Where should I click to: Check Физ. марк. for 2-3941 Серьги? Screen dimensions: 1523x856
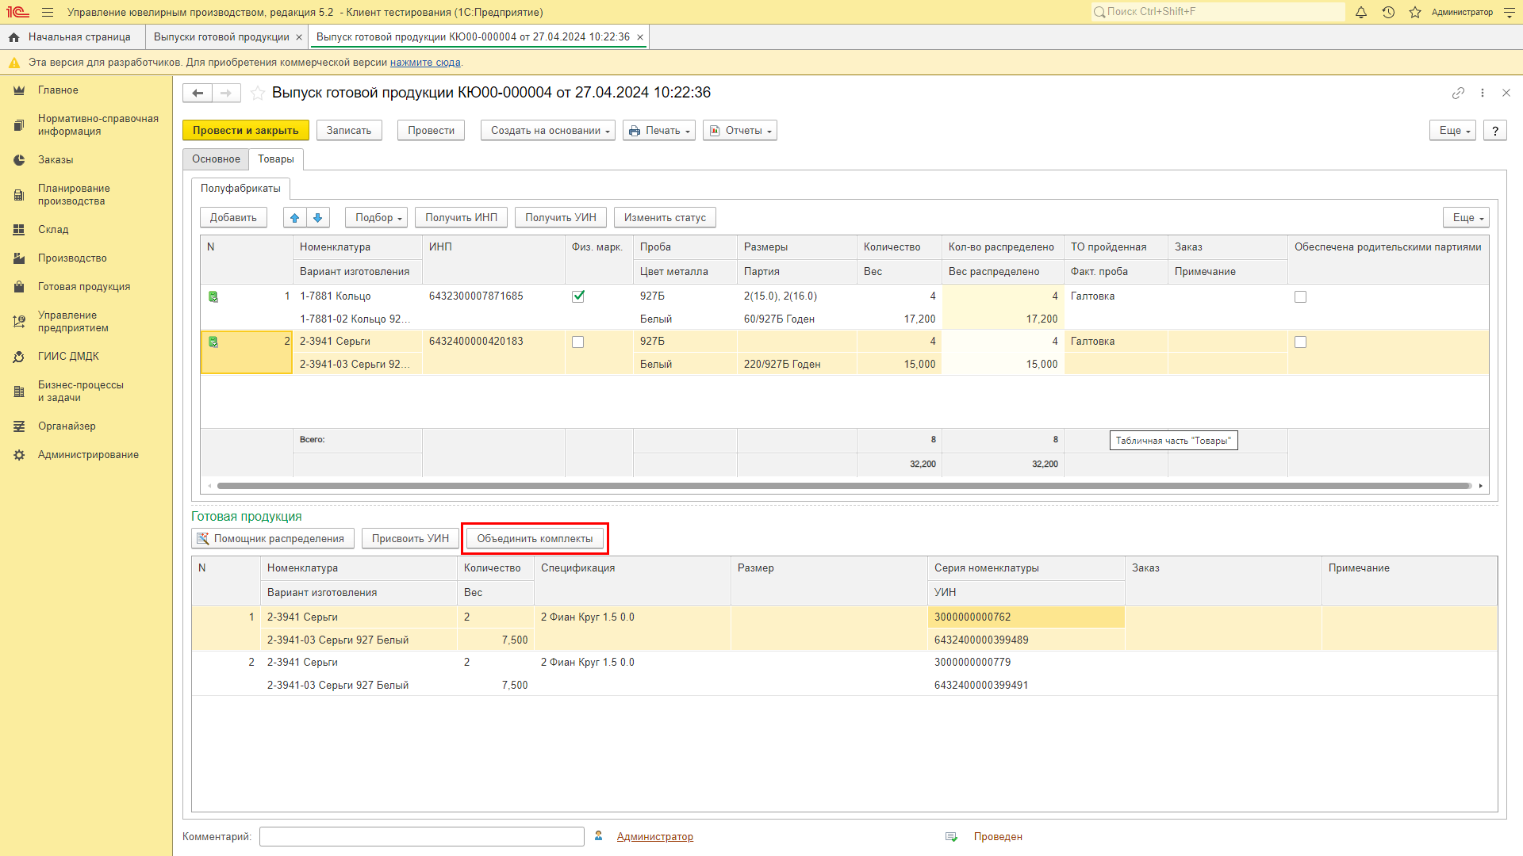coord(578,342)
